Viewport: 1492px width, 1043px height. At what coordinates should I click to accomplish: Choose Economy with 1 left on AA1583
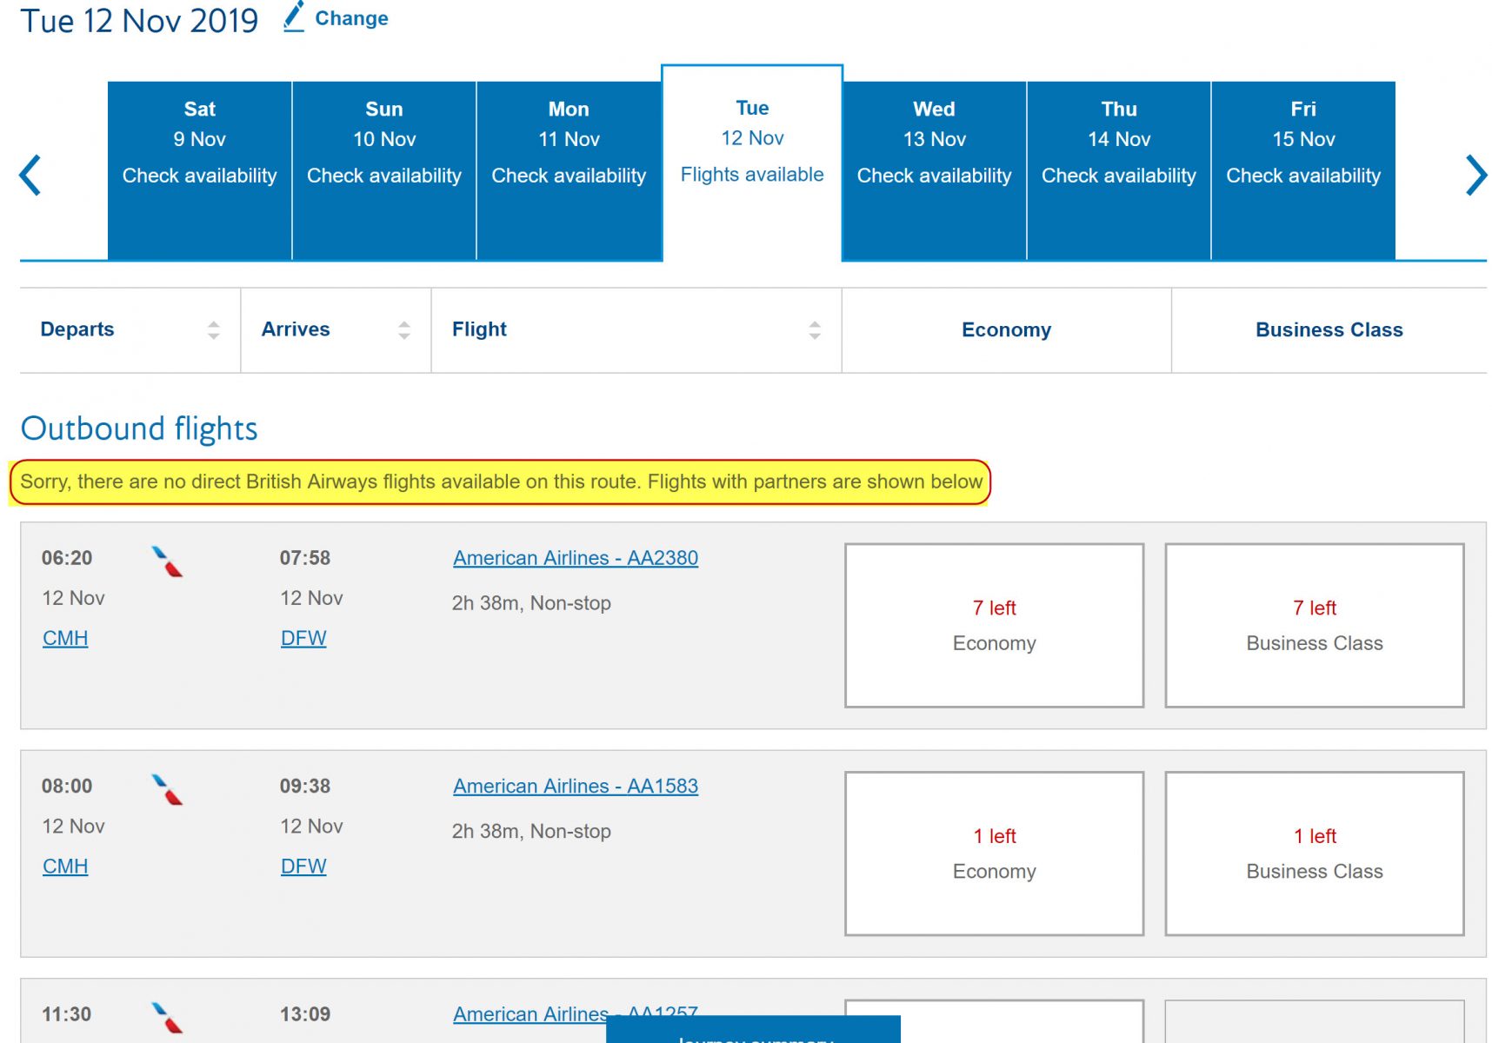point(994,854)
